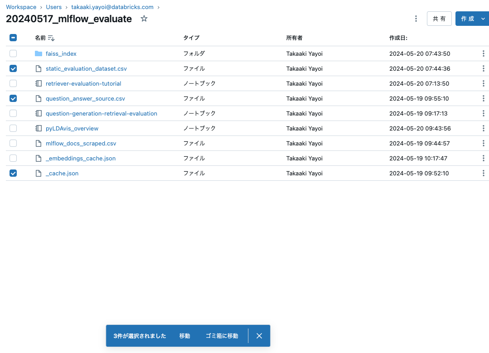Click the file icon beside _embeddings_cache.json
The image size is (489, 353).
[39, 158]
